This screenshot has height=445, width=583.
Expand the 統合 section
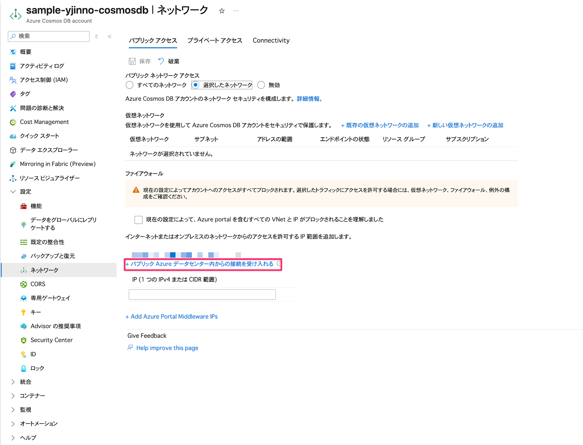13,382
